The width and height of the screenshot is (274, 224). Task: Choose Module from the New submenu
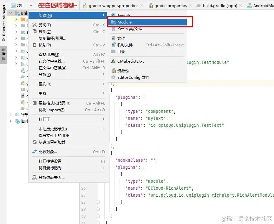[x=147, y=22]
